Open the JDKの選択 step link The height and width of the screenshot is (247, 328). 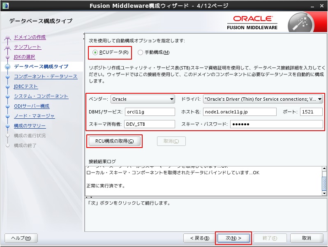(25, 57)
